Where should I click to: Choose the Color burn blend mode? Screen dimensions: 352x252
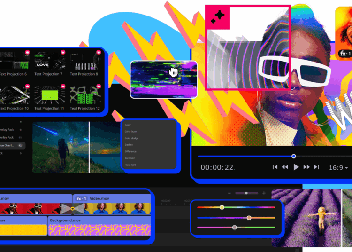coord(130,132)
